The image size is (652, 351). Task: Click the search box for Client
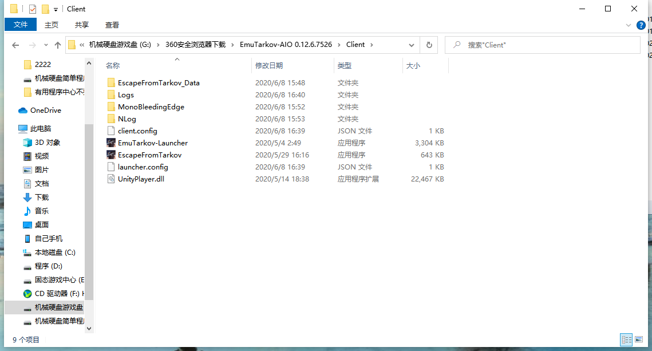point(543,45)
